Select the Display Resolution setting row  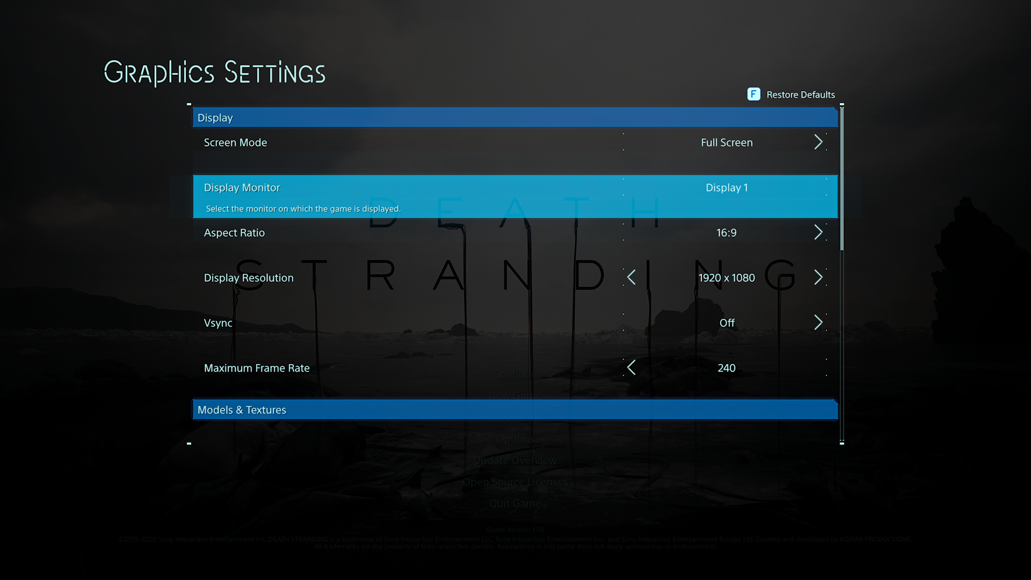pos(249,278)
